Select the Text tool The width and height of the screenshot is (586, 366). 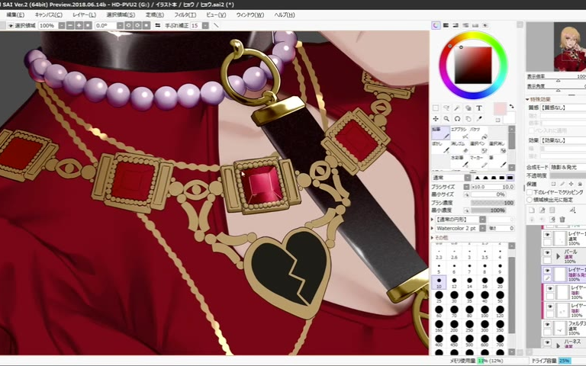coord(479,108)
